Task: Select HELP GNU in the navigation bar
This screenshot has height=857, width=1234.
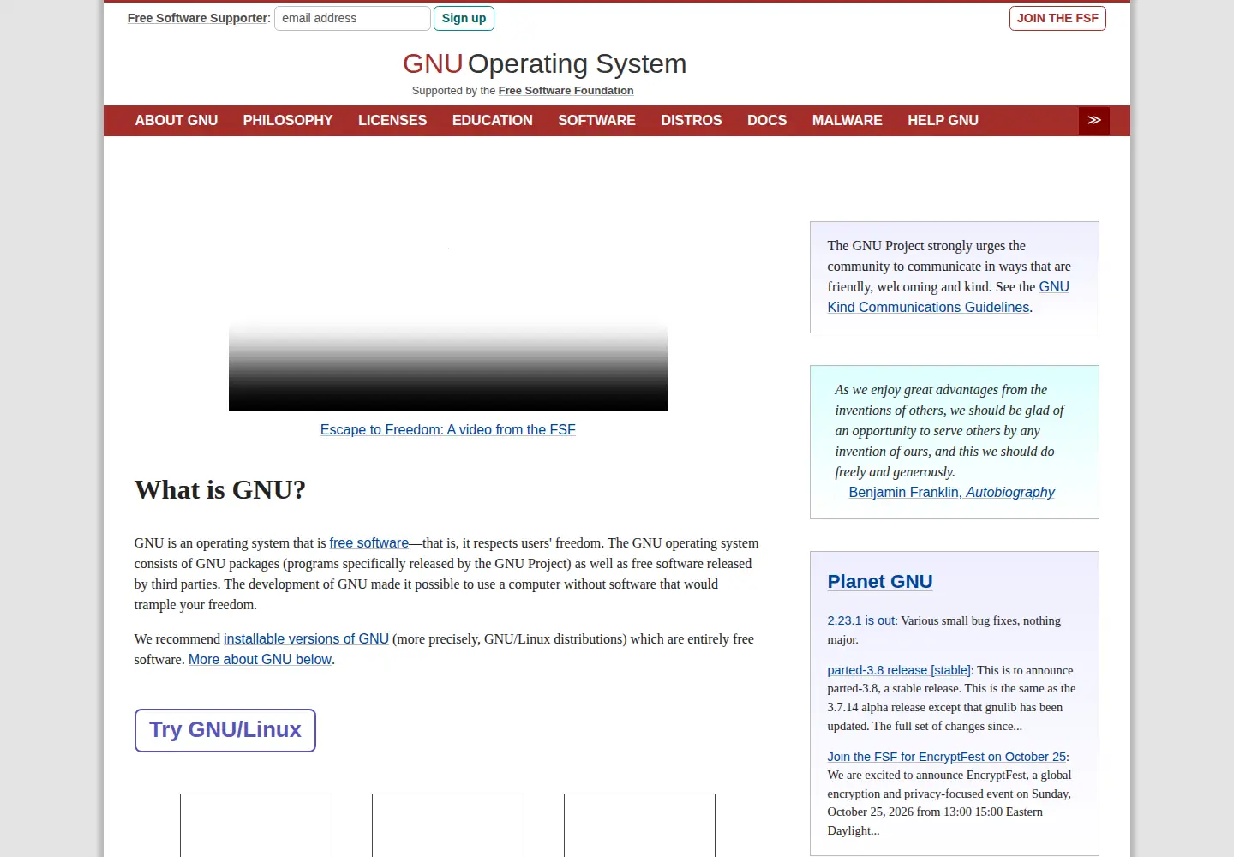Action: [x=943, y=121]
